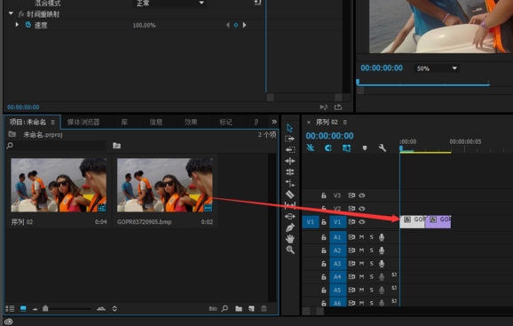Open the Info (信息) tab

click(156, 122)
